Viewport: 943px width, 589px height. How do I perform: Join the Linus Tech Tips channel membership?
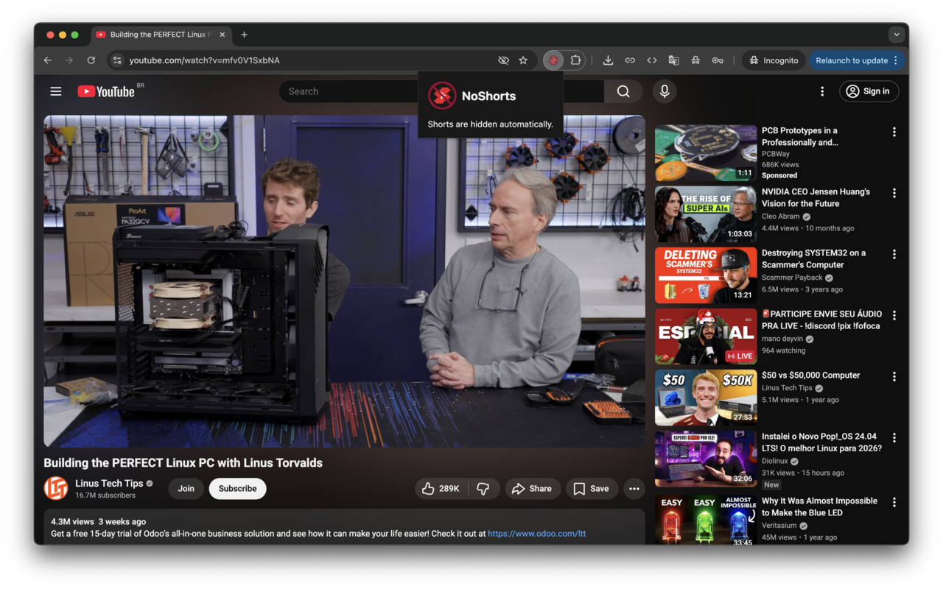coord(186,489)
